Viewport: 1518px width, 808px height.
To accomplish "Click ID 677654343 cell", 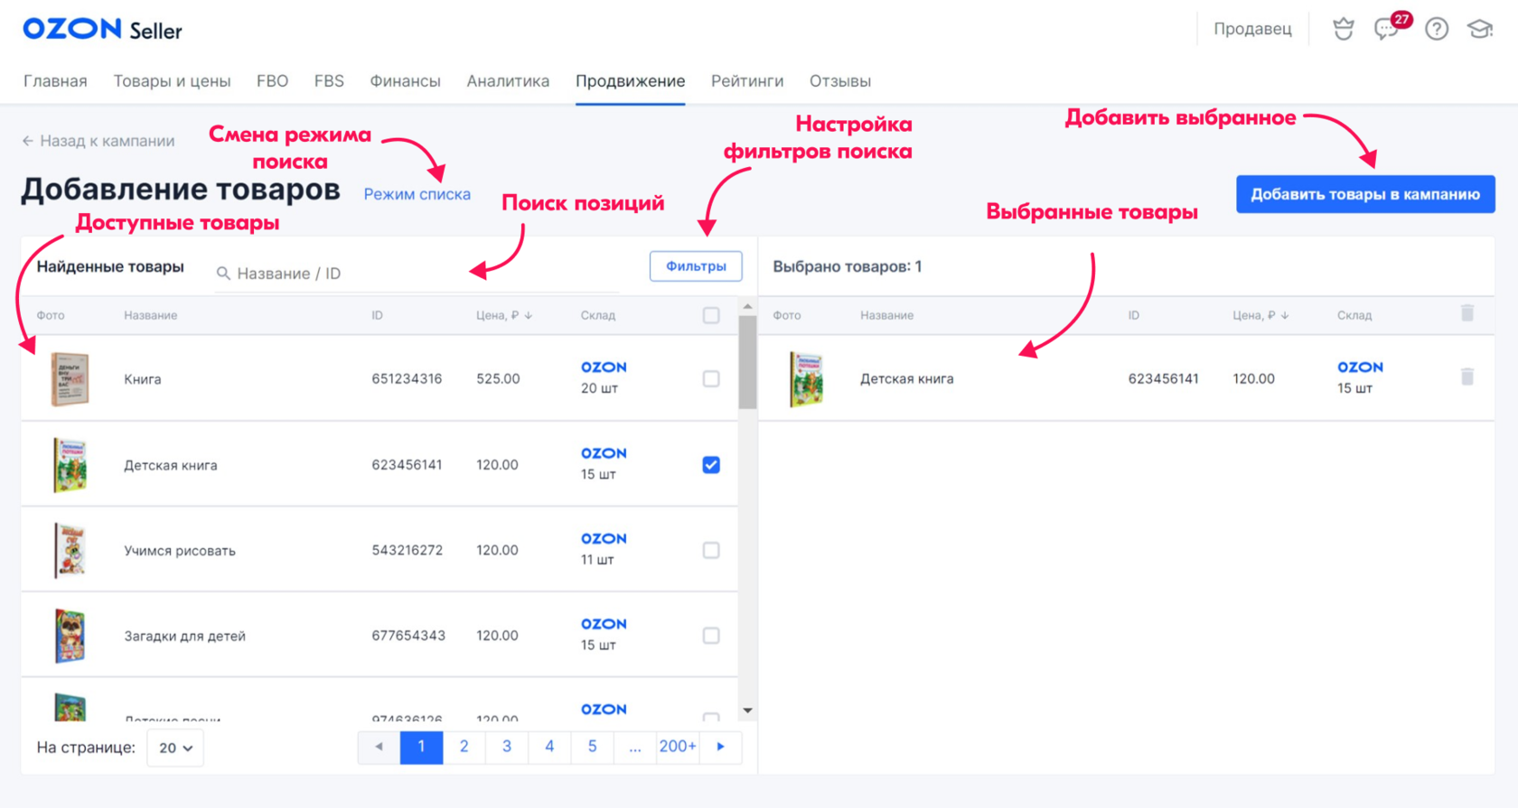I will [x=408, y=636].
